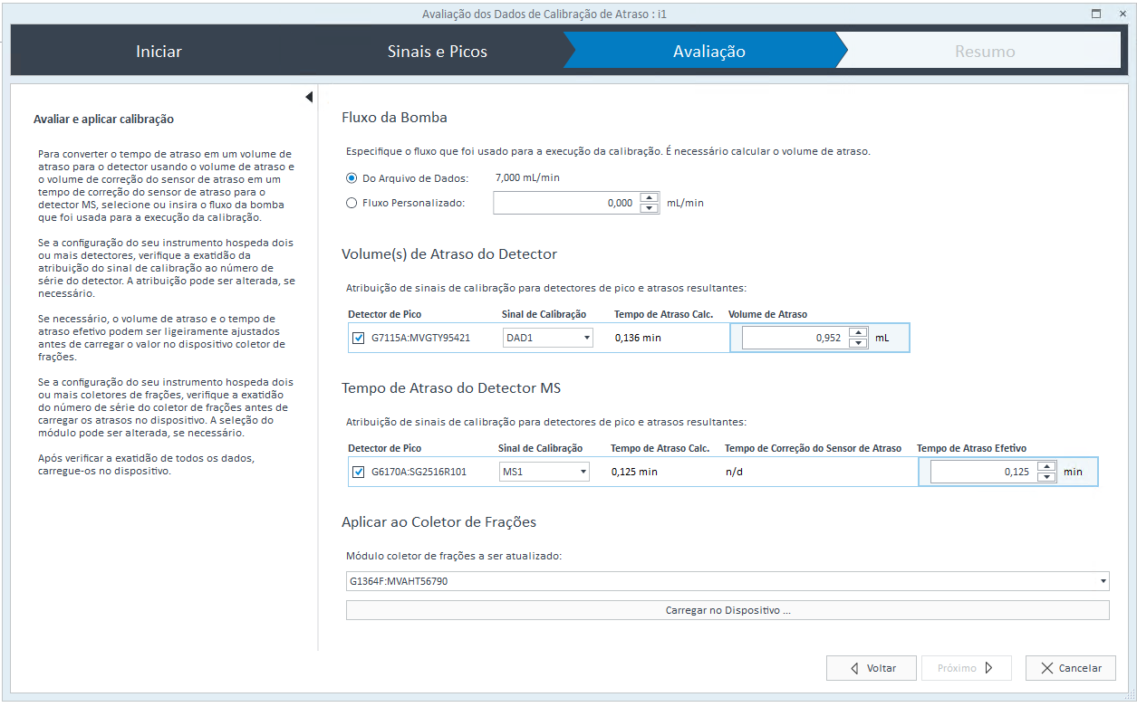Open the DAD1 calibration signal dropdown
Image resolution: width=1137 pixels, height=707 pixels.
click(x=548, y=339)
